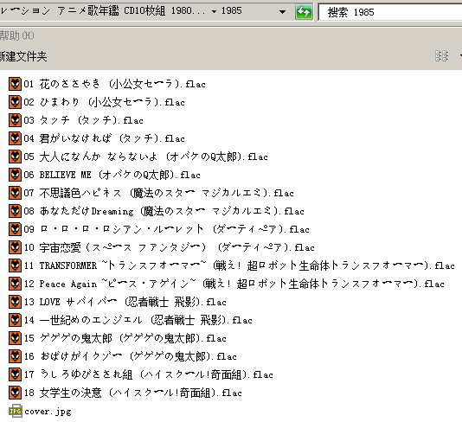462x422 pixels.
Task: Focus the 搜索 1985 search box
Action: click(x=390, y=12)
